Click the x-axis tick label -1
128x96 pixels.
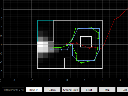[x=49, y=80]
